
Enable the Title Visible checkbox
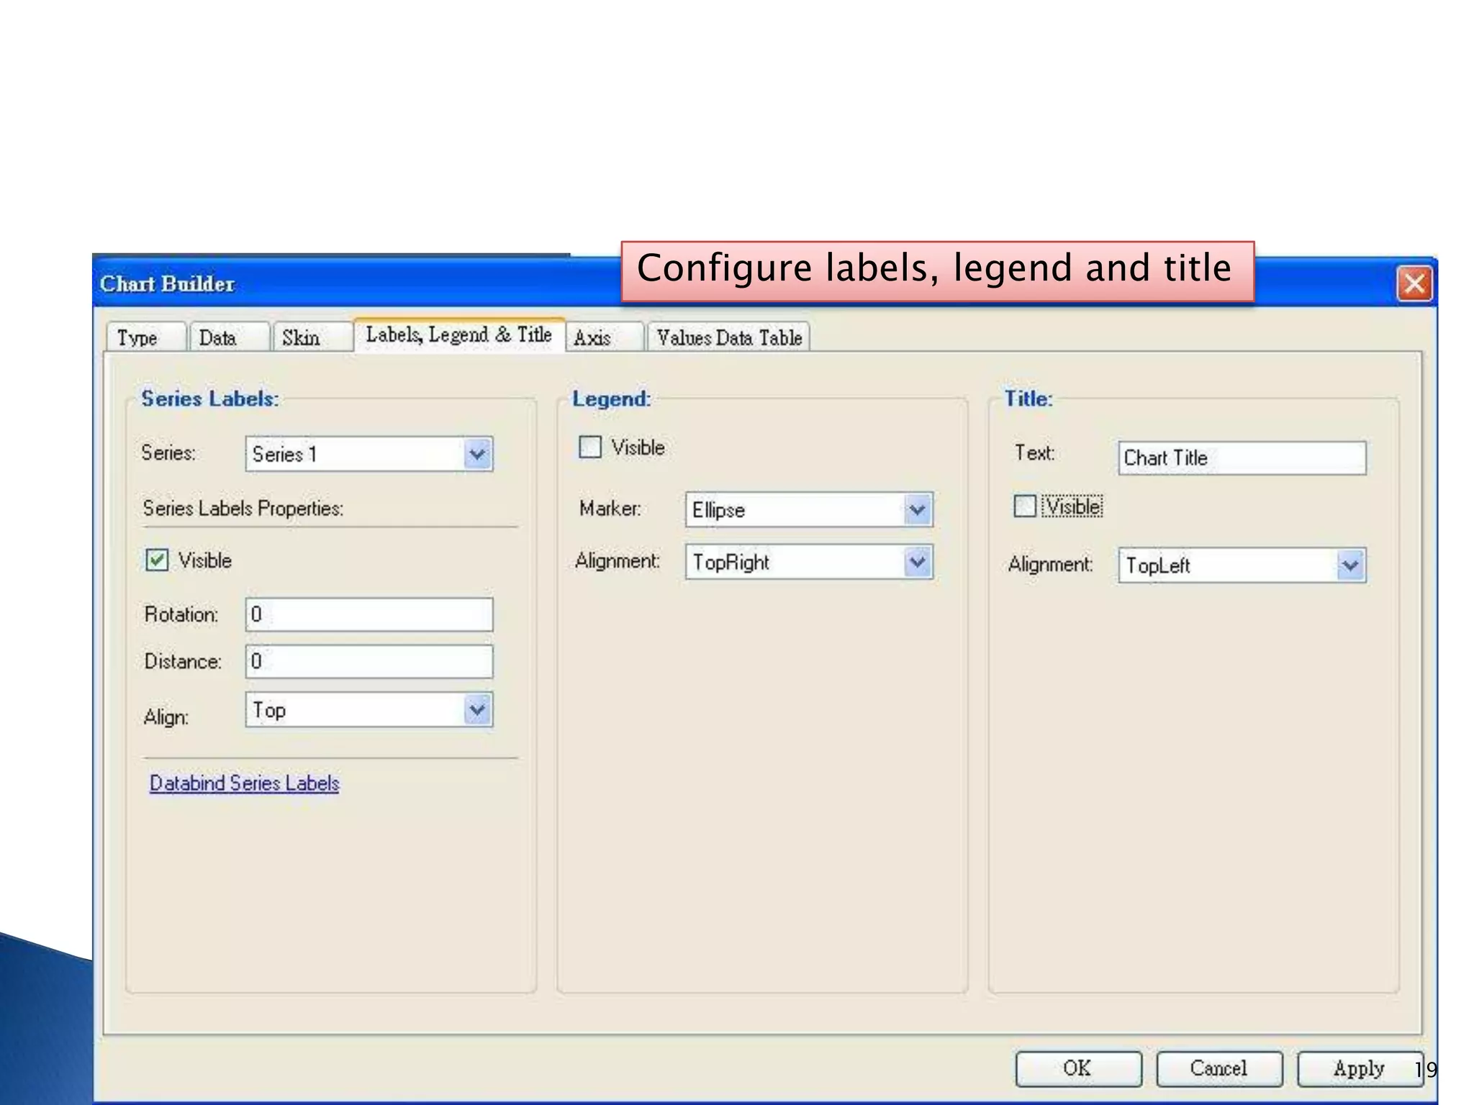click(x=1024, y=506)
